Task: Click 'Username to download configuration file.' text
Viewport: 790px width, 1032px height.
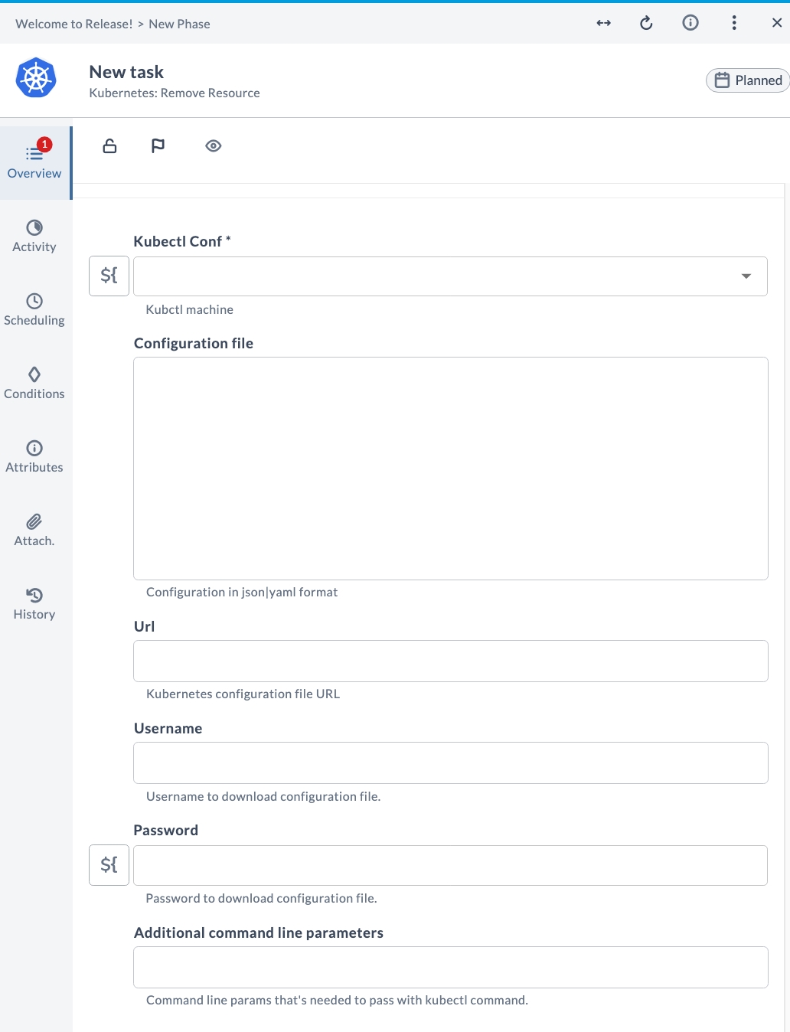Action: pyautogui.click(x=263, y=796)
